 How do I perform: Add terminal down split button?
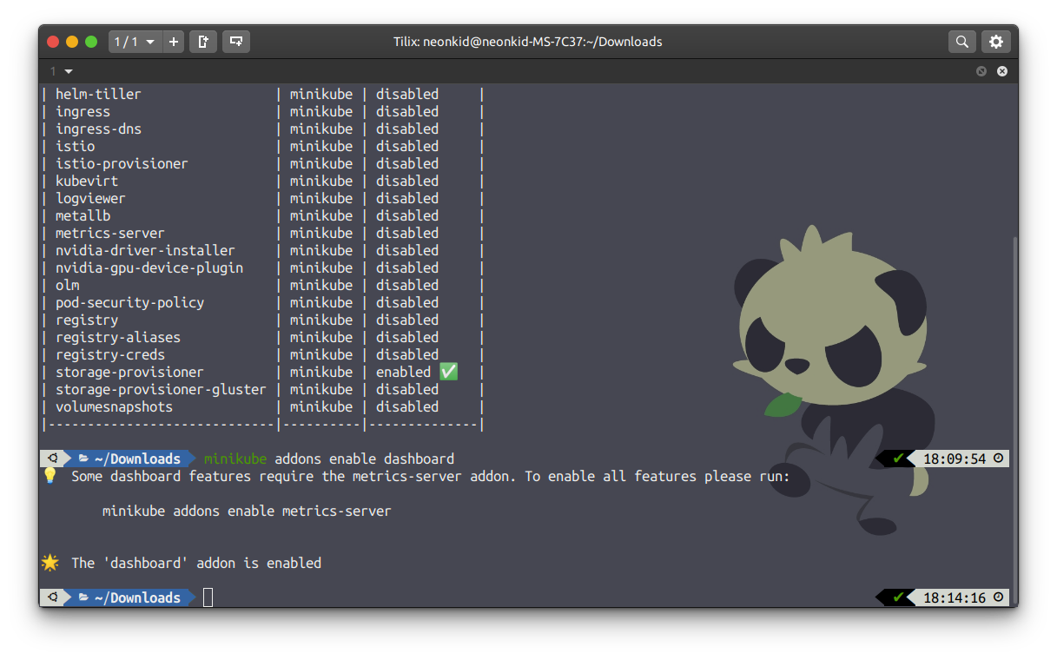235,41
